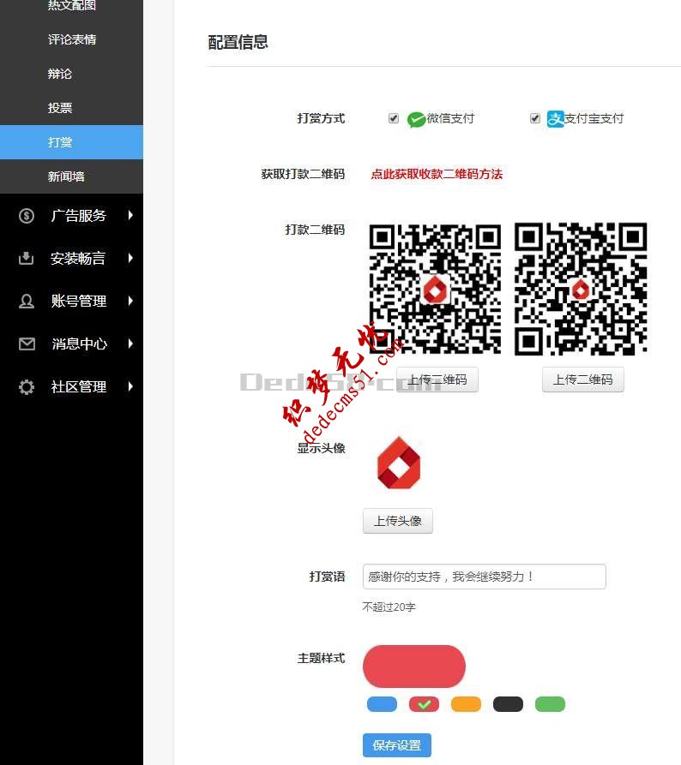The height and width of the screenshot is (765, 681).
Task: Click the 账号管理 user icon
Action: pyautogui.click(x=27, y=301)
